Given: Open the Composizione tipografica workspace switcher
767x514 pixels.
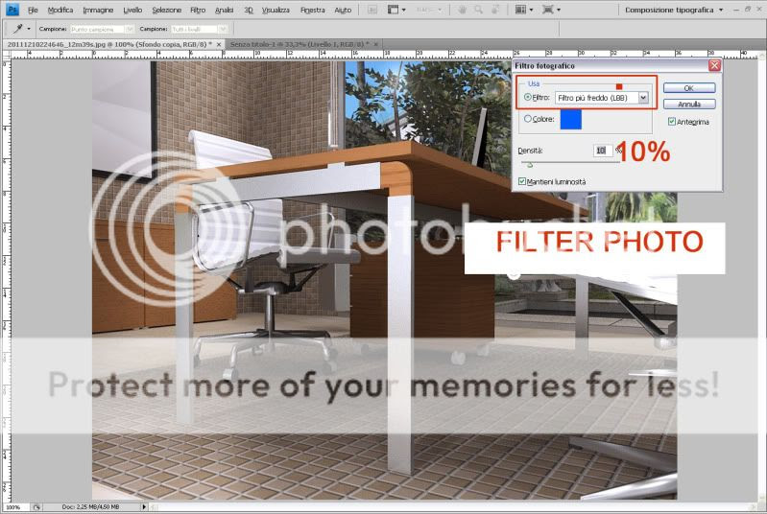Looking at the screenshot, I should pyautogui.click(x=674, y=10).
